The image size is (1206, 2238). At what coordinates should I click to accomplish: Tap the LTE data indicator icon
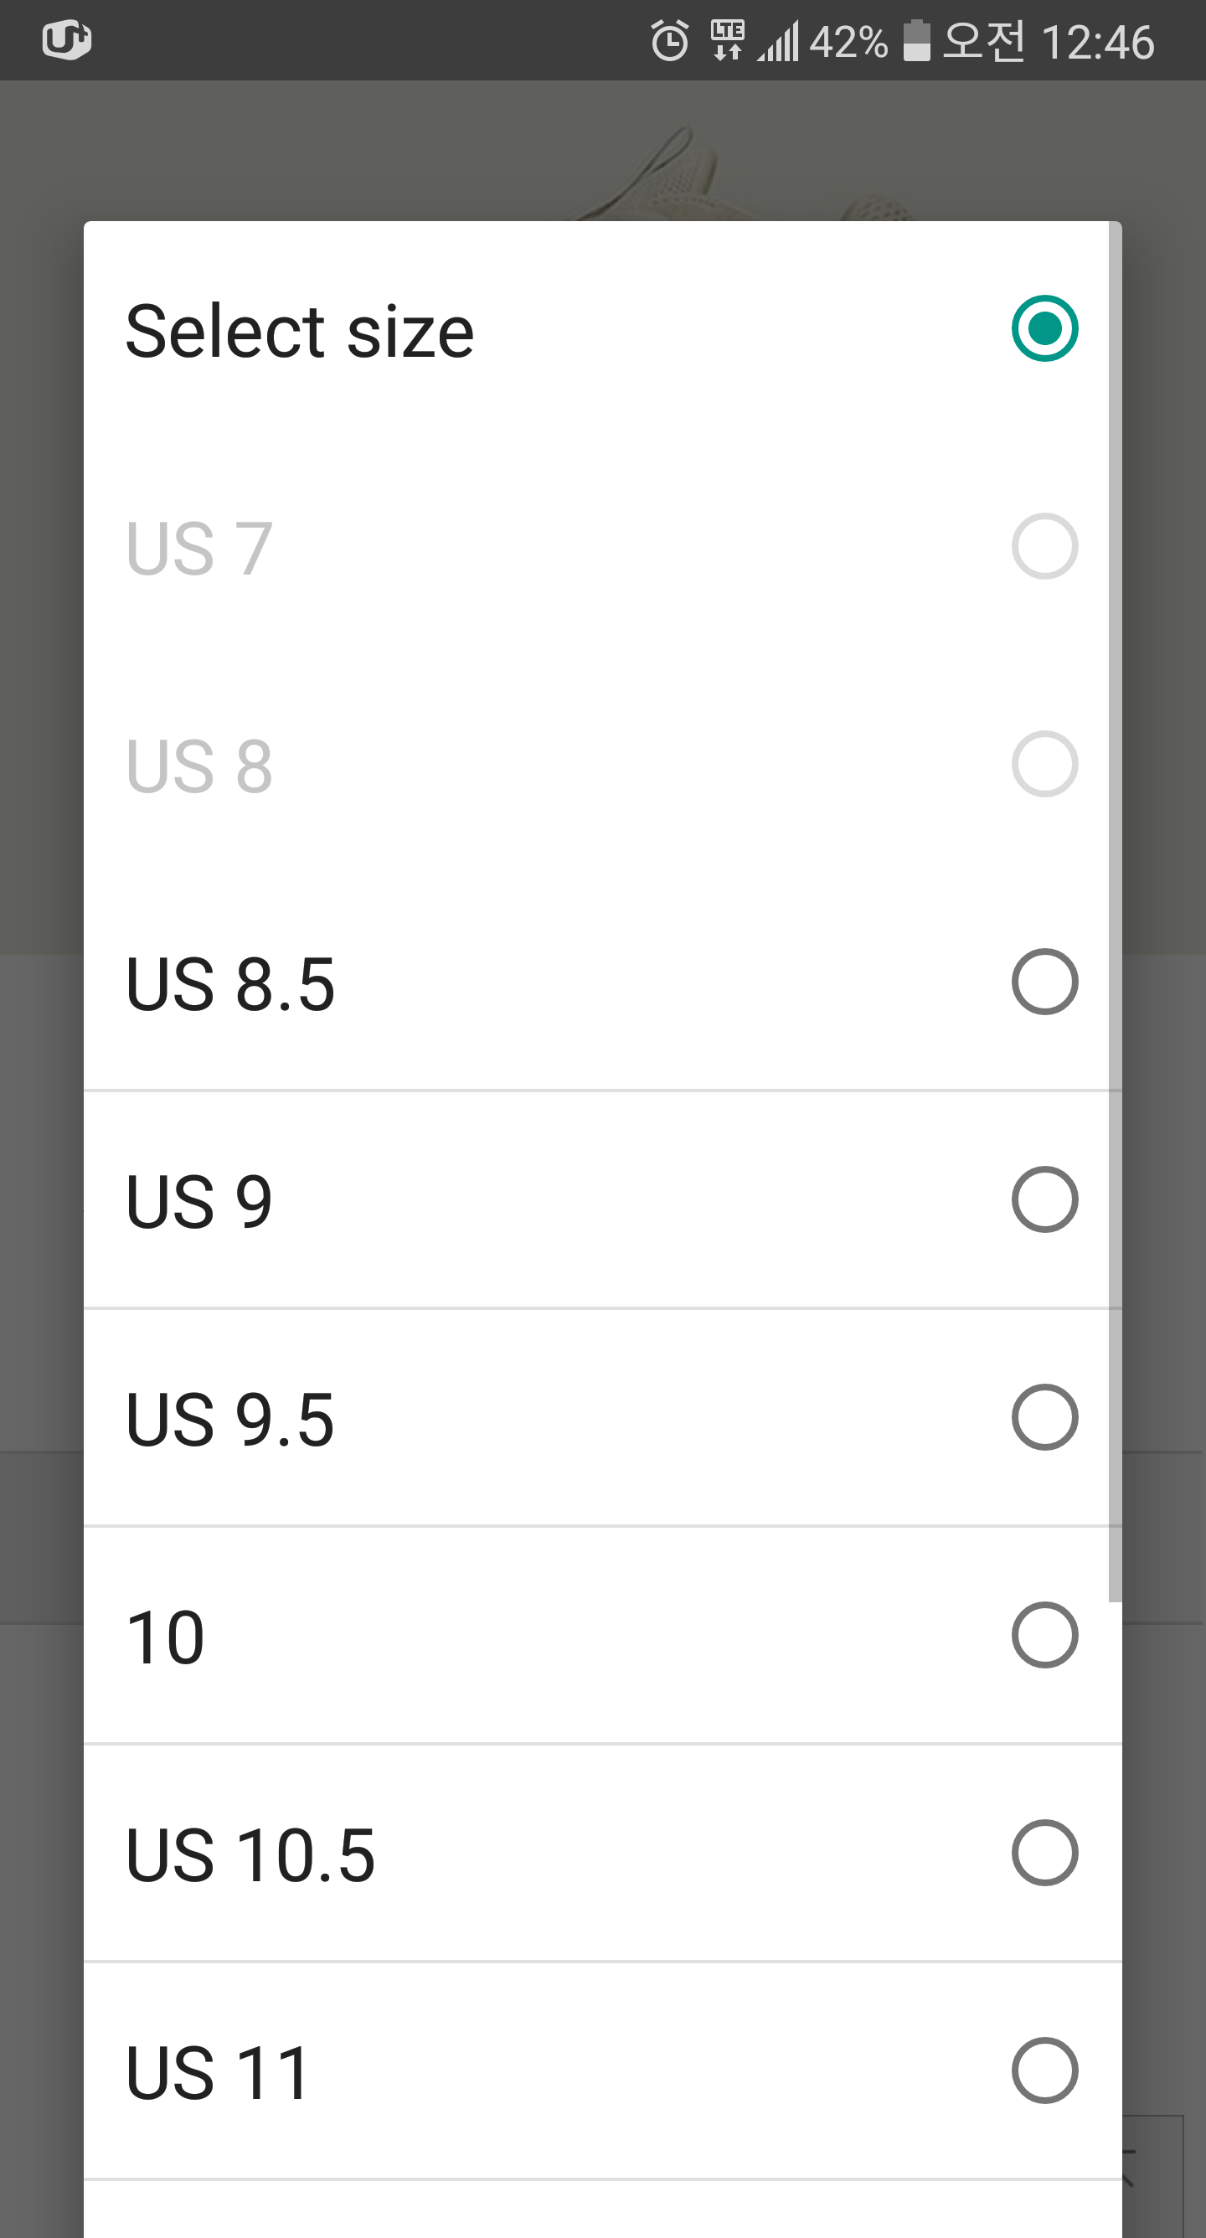click(x=727, y=41)
